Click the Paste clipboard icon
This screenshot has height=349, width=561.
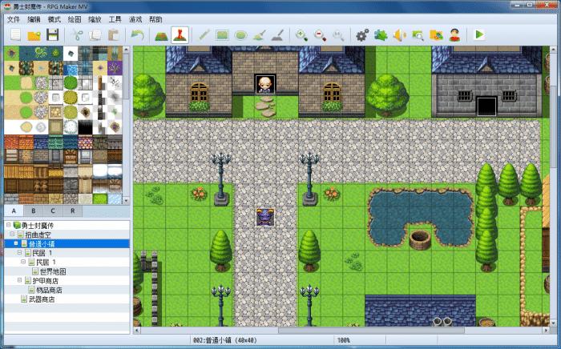coord(114,35)
